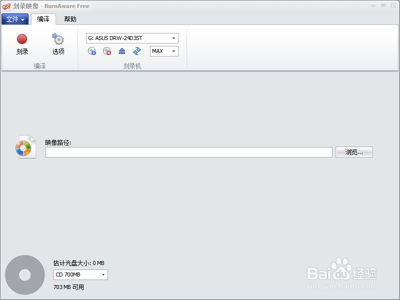Expand the CD 700MB disc size dropdown
The image size is (400, 300).
click(x=80, y=274)
